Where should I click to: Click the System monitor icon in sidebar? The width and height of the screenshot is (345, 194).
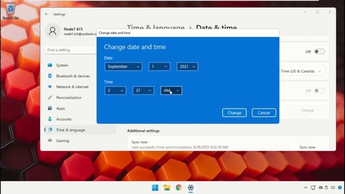(x=50, y=65)
